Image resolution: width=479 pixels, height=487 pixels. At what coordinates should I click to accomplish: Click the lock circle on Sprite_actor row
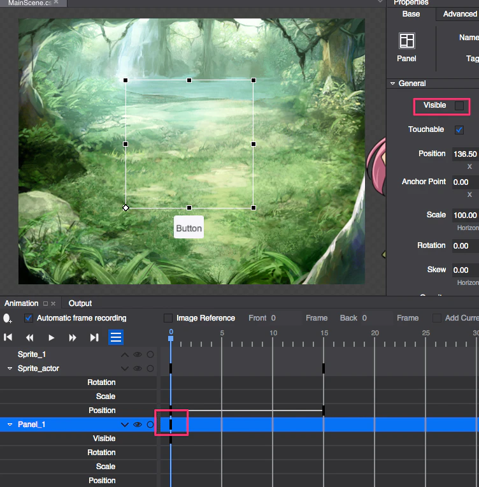[150, 368]
